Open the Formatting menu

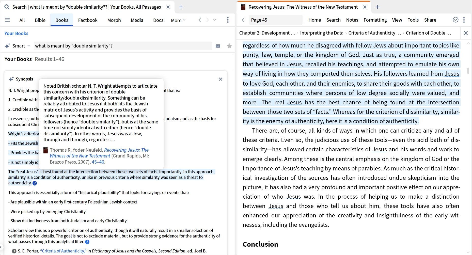(x=375, y=20)
